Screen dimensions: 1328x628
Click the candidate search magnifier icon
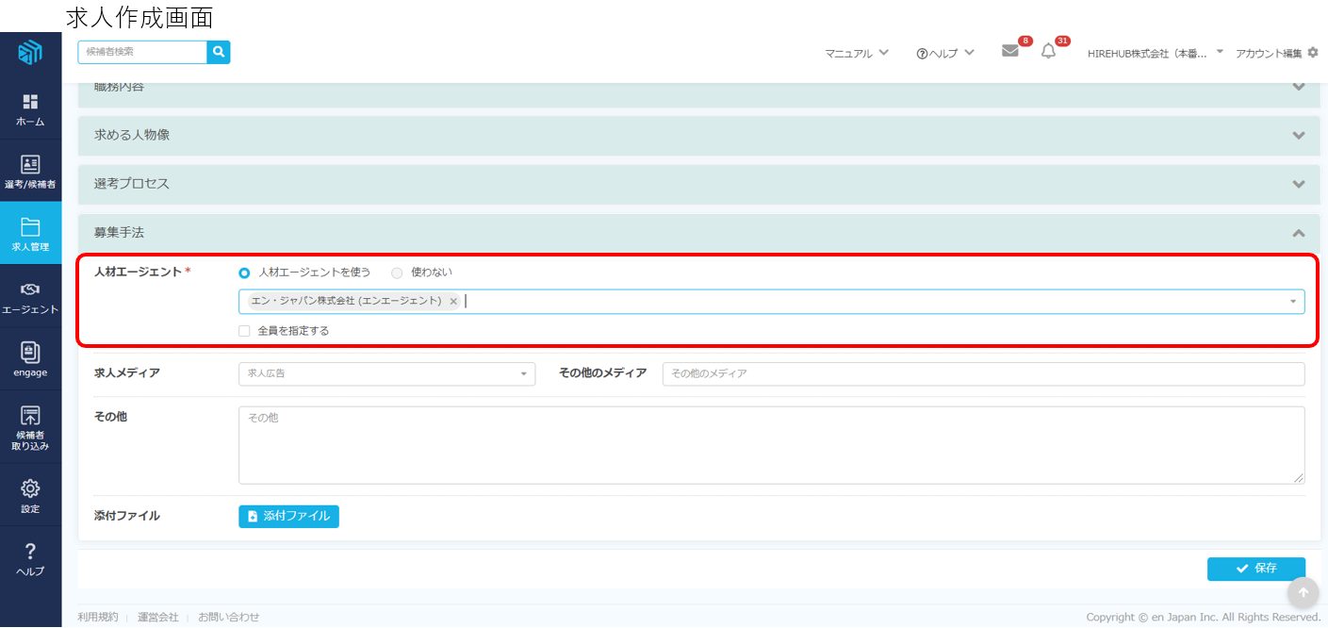(x=218, y=53)
